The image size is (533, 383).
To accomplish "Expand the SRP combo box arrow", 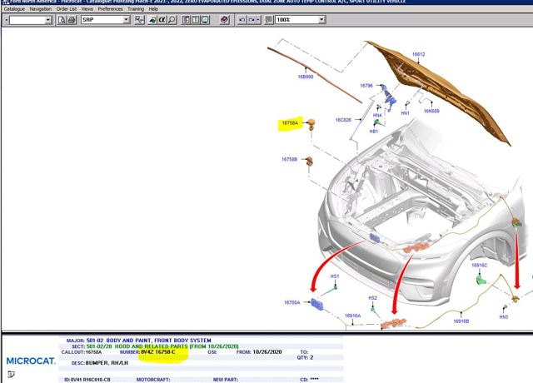I will 126,20.
